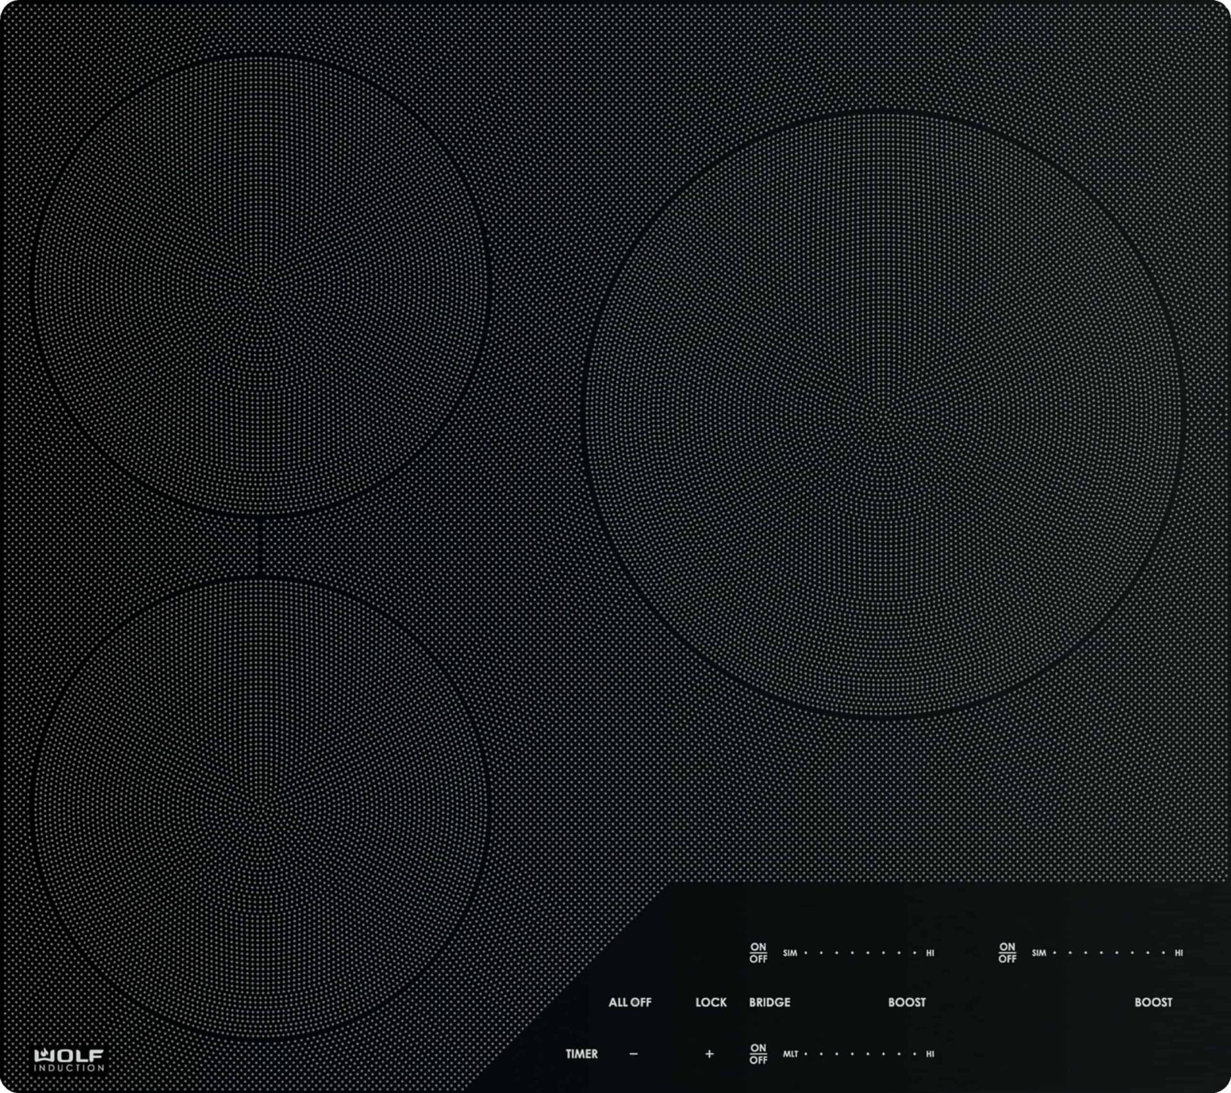The image size is (1231, 1093).
Task: Set the MLT slider to HI
Action: (x=930, y=1054)
